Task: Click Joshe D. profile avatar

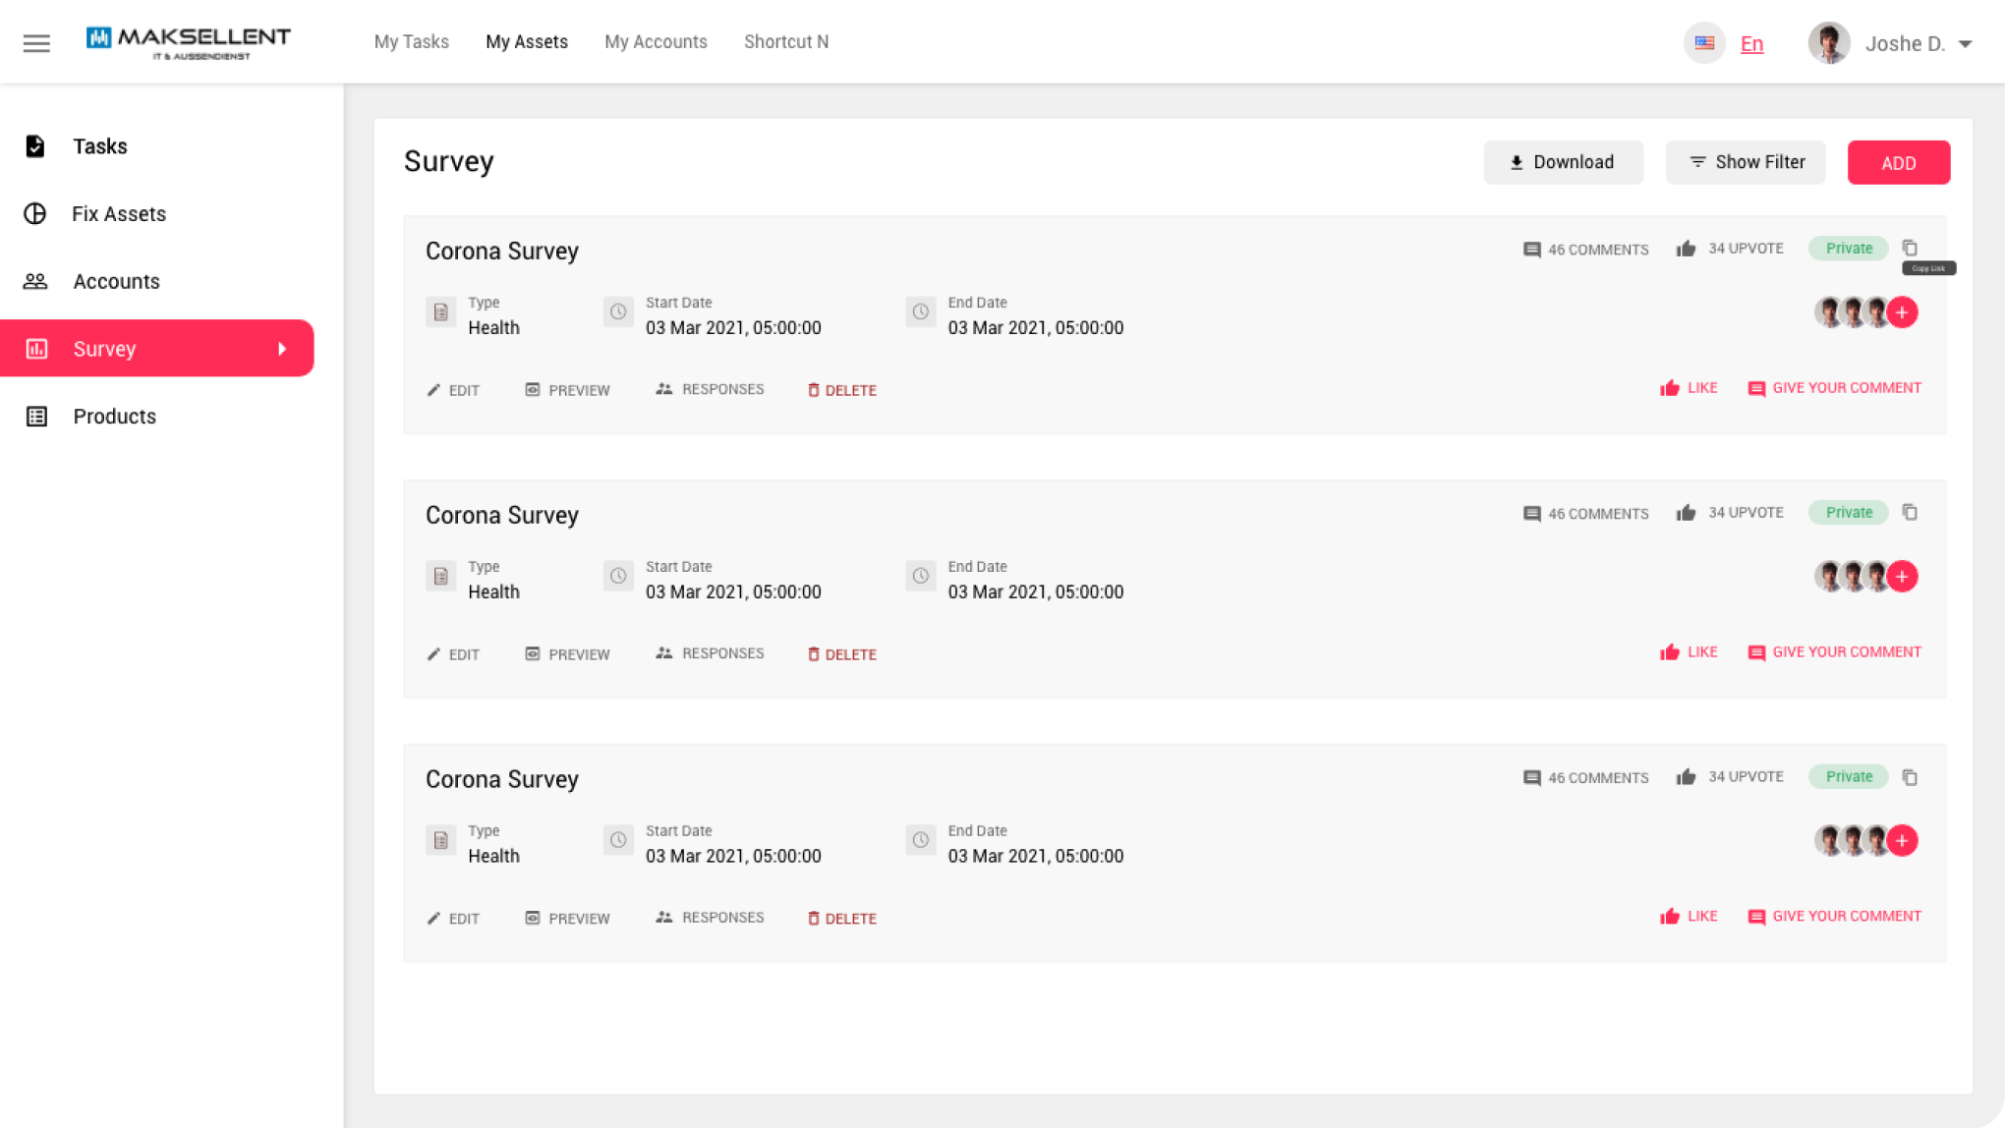Action: point(1829,43)
